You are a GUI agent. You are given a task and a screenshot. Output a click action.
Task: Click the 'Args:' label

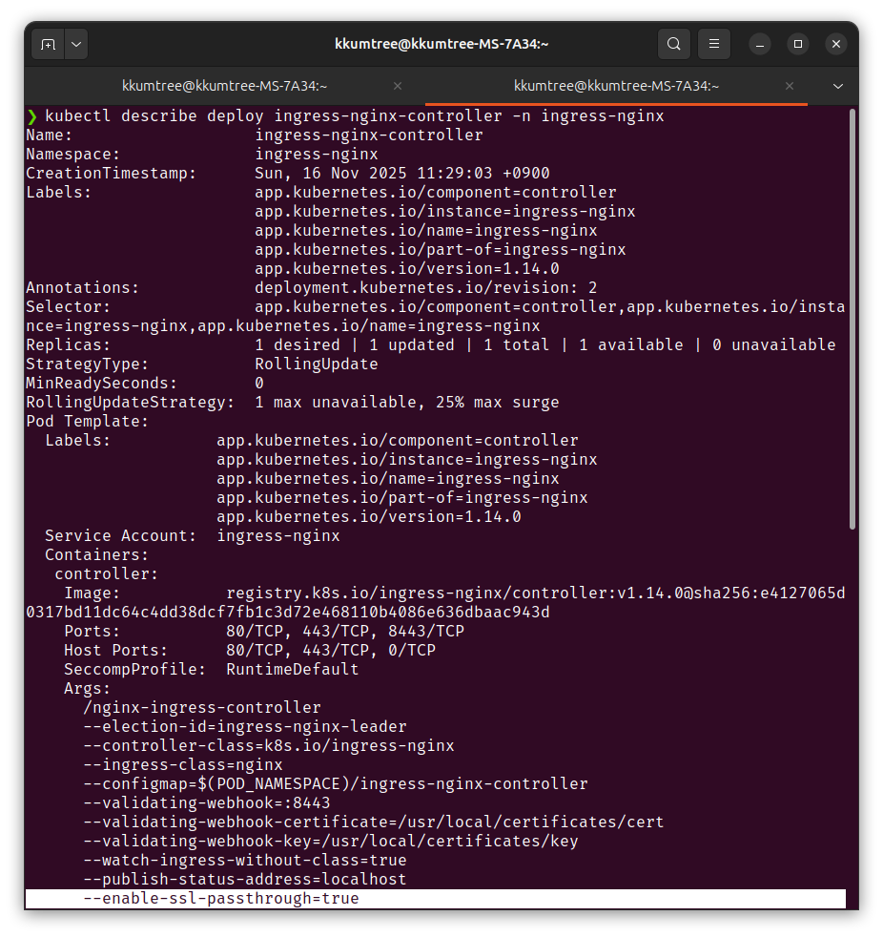(87, 688)
